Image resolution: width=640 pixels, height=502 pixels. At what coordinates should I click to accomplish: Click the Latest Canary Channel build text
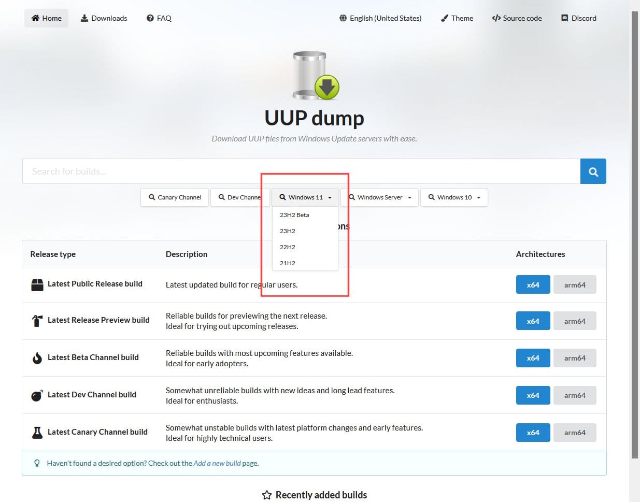(x=97, y=432)
